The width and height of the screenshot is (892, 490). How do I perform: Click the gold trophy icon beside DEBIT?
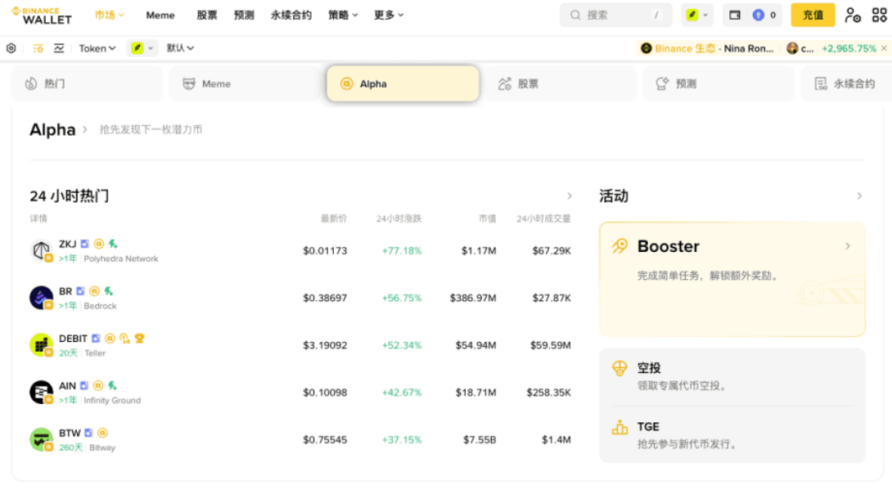tap(139, 338)
